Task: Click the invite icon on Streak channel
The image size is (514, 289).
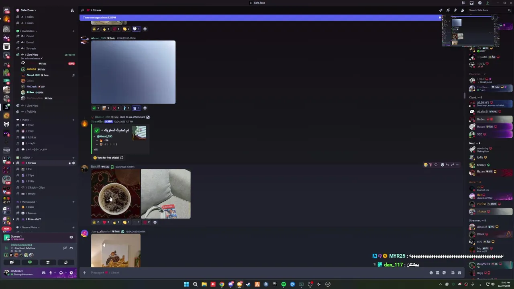Action: [69, 163]
